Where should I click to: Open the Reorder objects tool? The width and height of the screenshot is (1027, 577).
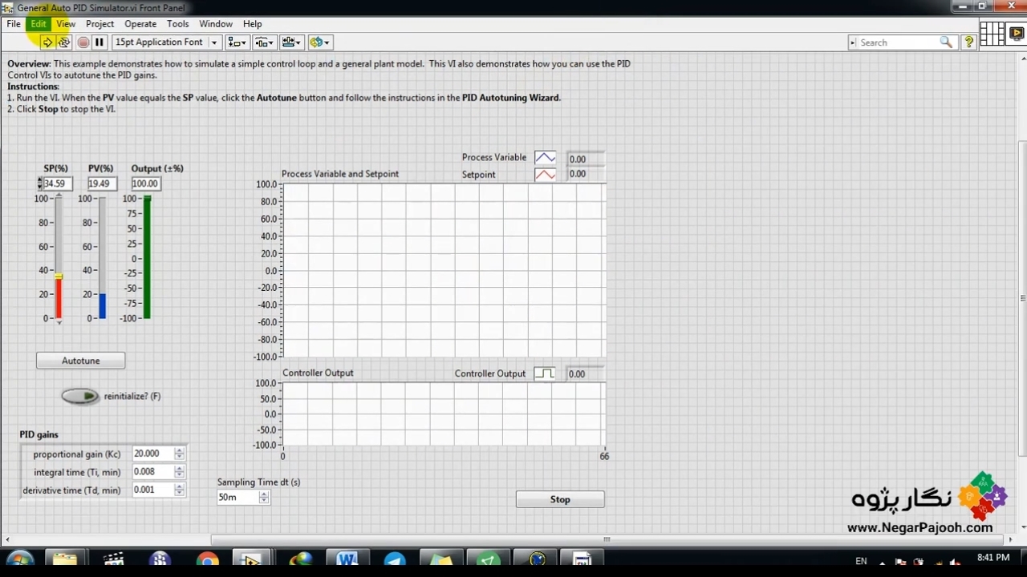319,42
